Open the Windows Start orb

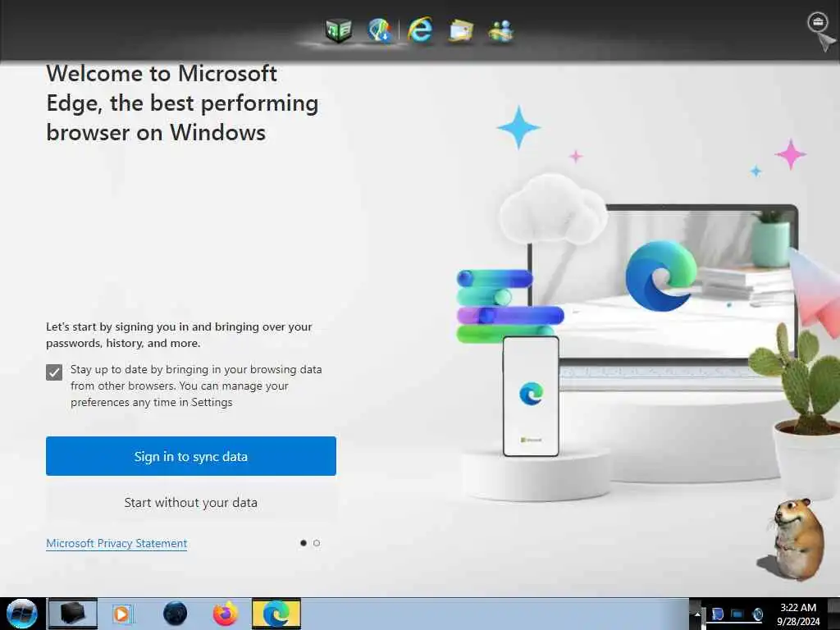(22, 614)
